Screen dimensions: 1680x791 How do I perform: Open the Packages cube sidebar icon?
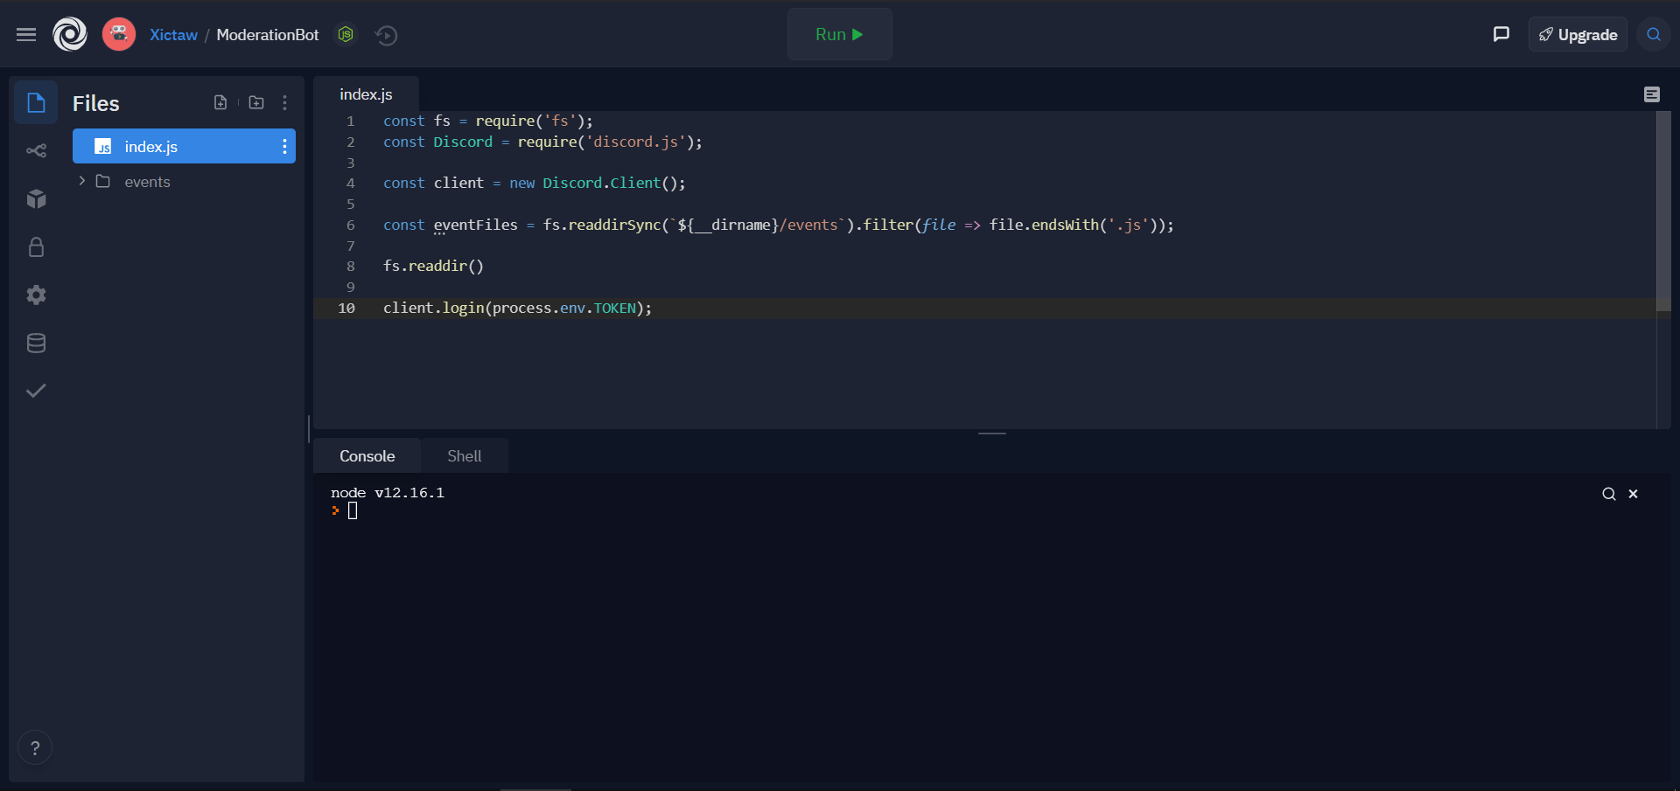click(36, 199)
